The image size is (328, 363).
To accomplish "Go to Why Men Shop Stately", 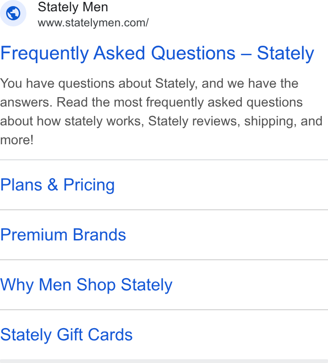I will point(86,285).
